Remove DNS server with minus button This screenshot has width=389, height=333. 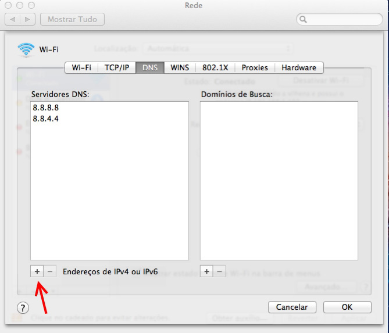50,271
